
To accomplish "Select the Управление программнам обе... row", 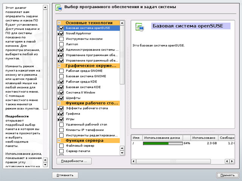I will [x=88, y=55].
